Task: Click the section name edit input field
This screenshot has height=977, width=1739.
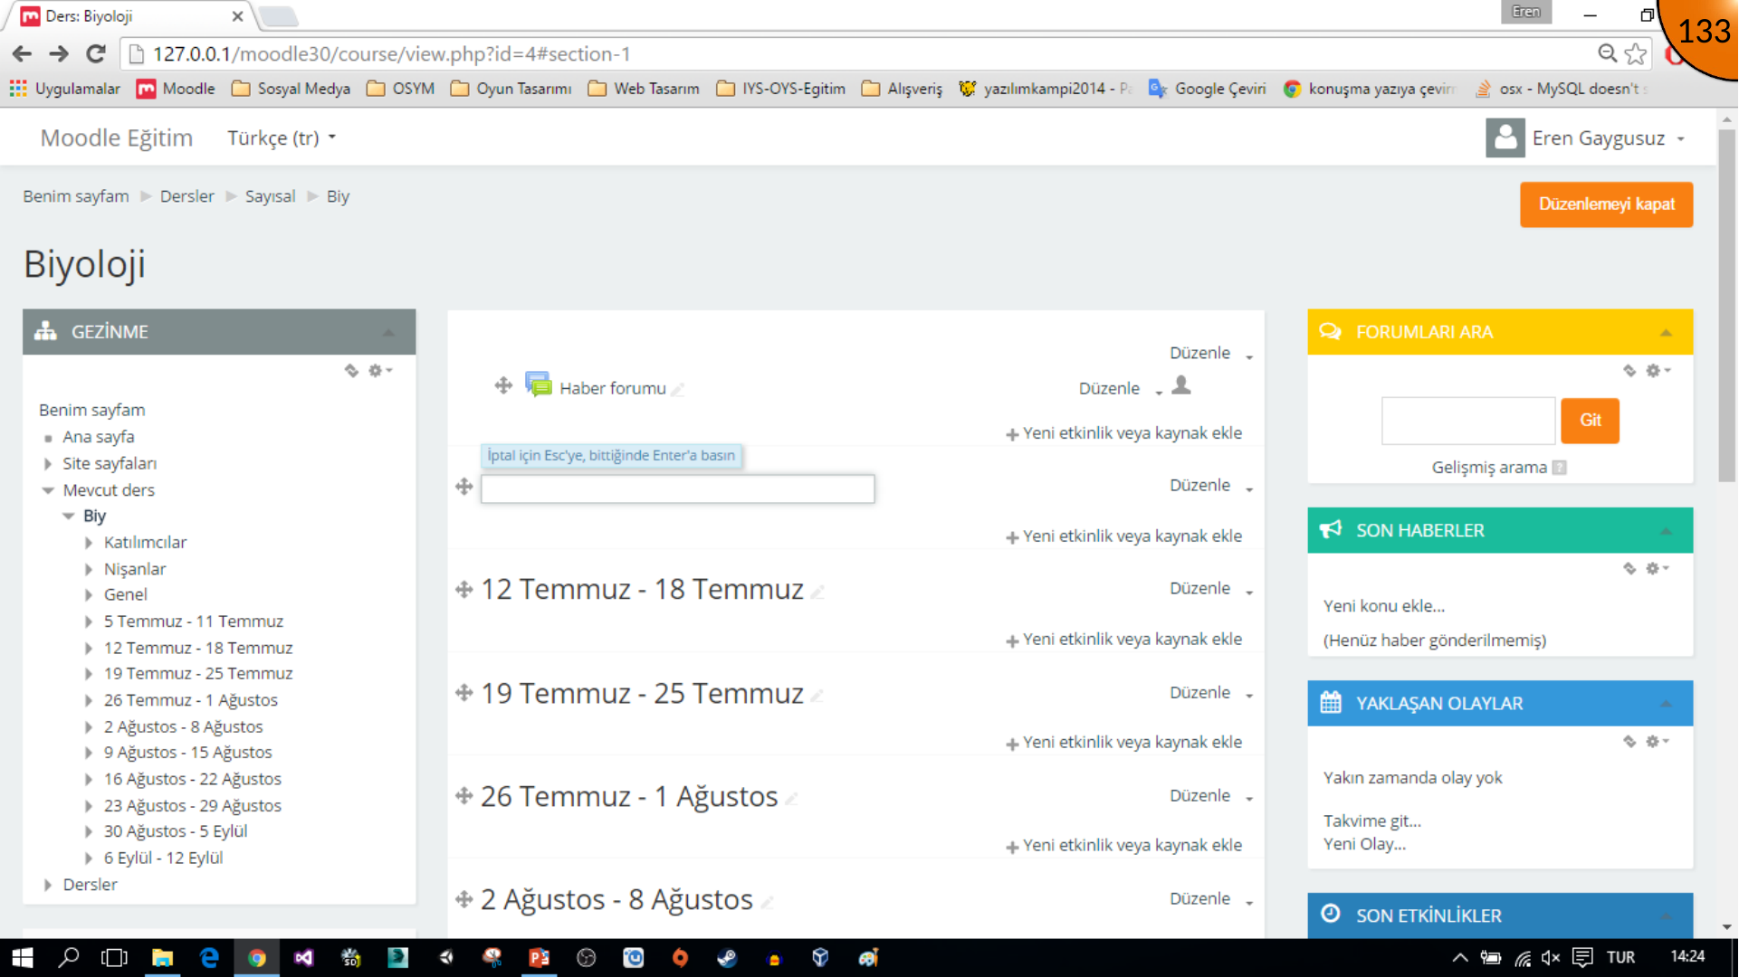Action: point(677,488)
